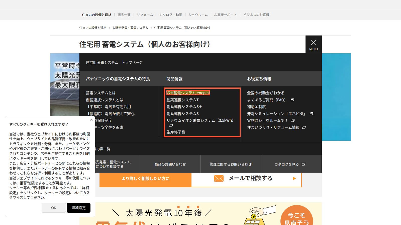Open 【停電時】電気が使えて安心 link
This screenshot has height=225, width=401.
(110, 114)
